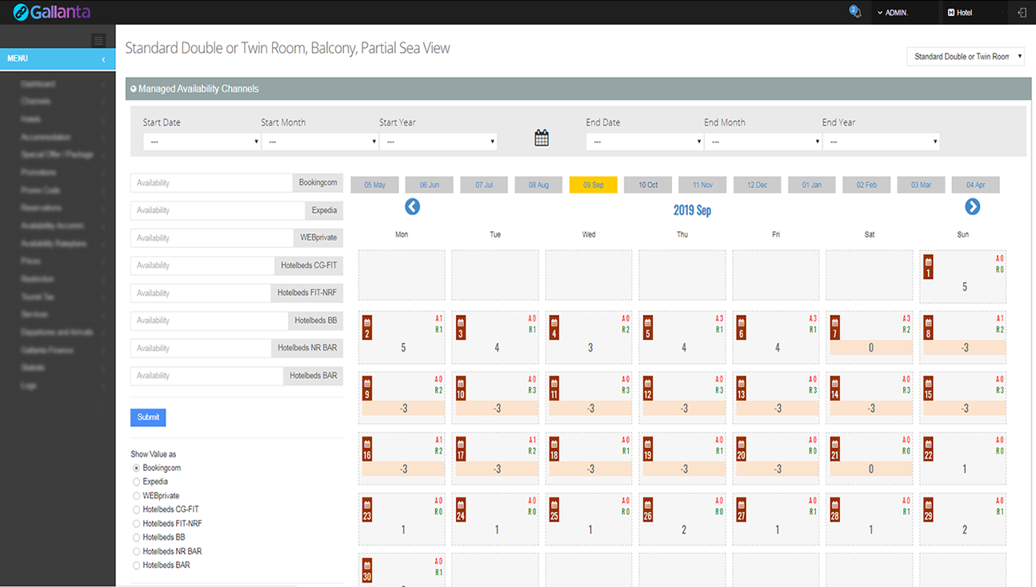1036x587 pixels.
Task: Select Hotelbeds NR BAR radio option
Action: click(137, 552)
